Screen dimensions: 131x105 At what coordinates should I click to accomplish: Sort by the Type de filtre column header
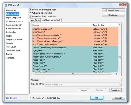click(105, 25)
